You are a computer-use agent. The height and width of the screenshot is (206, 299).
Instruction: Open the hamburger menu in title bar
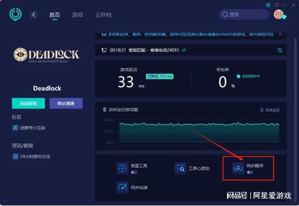coord(276,5)
